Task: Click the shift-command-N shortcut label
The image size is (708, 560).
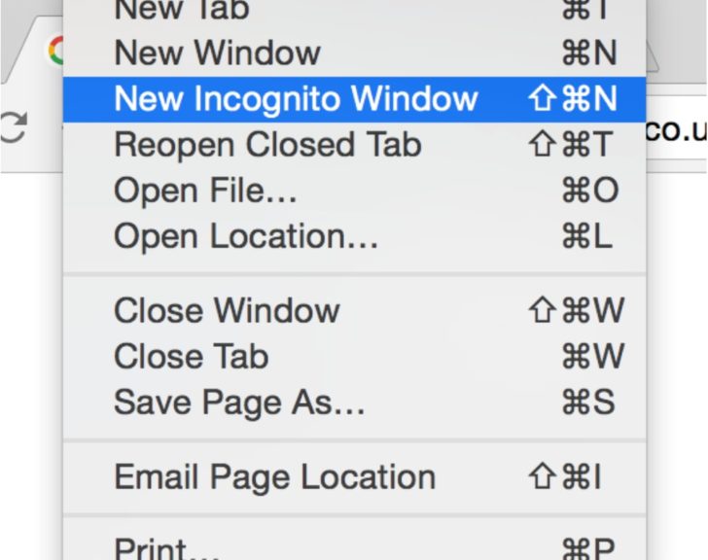Action: 573,99
